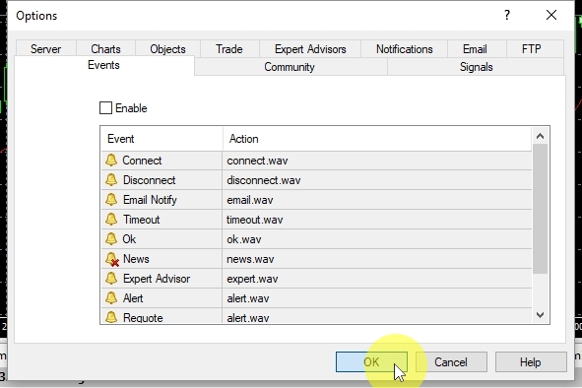
Task: Select the Email Notify event name
Action: (x=150, y=200)
